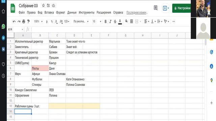Click the Undo arrow in toolbar
Screen dimensions: 216x121
14,22
